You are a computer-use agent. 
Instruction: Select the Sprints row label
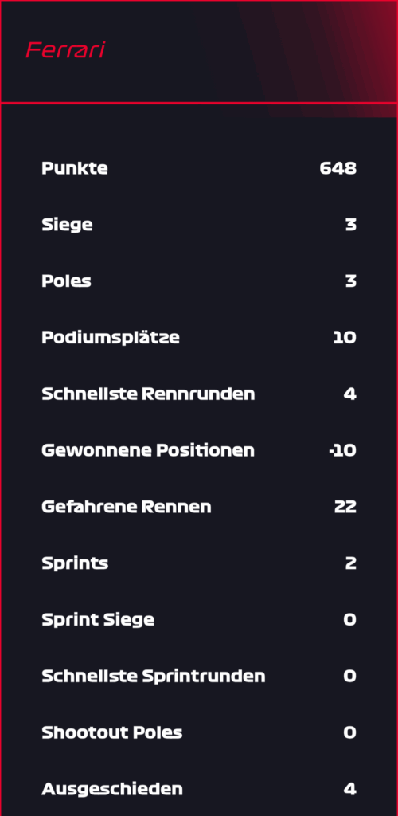pyautogui.click(x=75, y=563)
